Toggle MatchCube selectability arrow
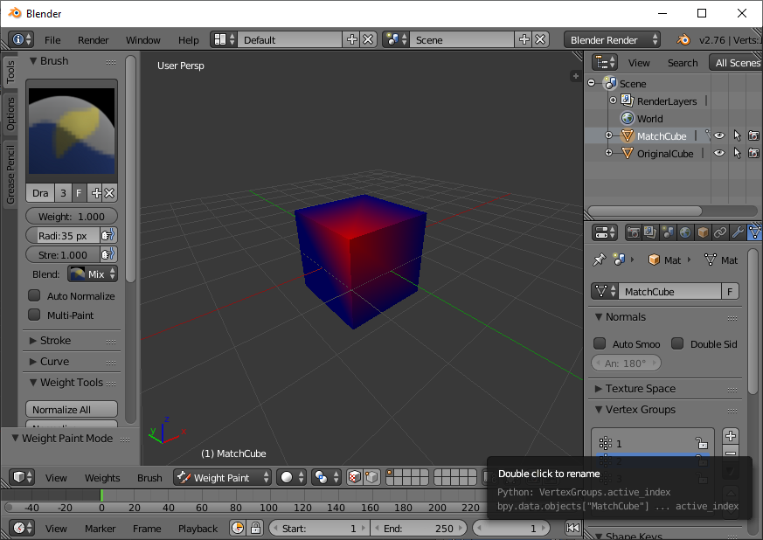Viewport: 763px width, 540px height. tap(737, 135)
